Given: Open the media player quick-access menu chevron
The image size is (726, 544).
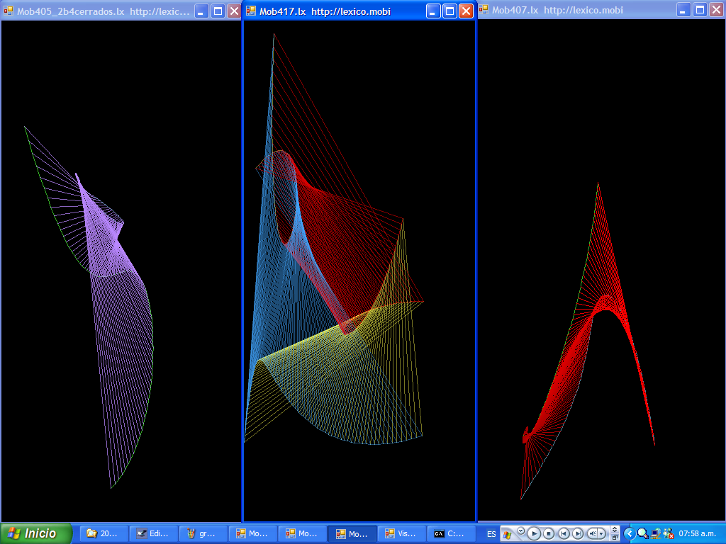Looking at the screenshot, I should (x=520, y=531).
